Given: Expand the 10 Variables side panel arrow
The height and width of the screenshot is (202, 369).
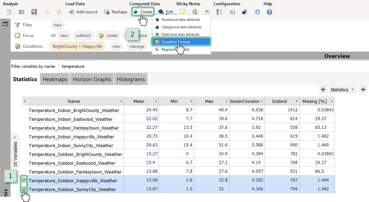Looking at the screenshot, I should point(15,137).
